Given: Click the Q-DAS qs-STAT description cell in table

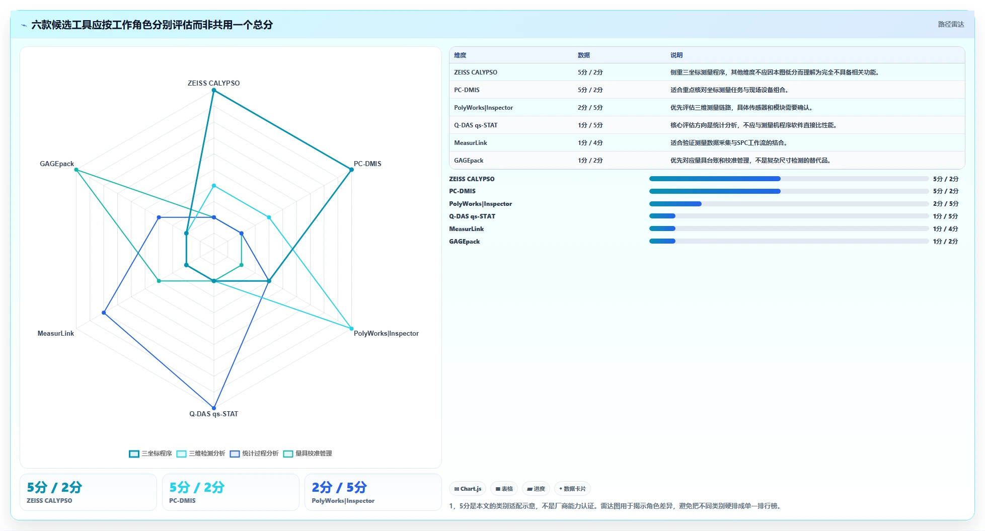Looking at the screenshot, I should click(753, 125).
